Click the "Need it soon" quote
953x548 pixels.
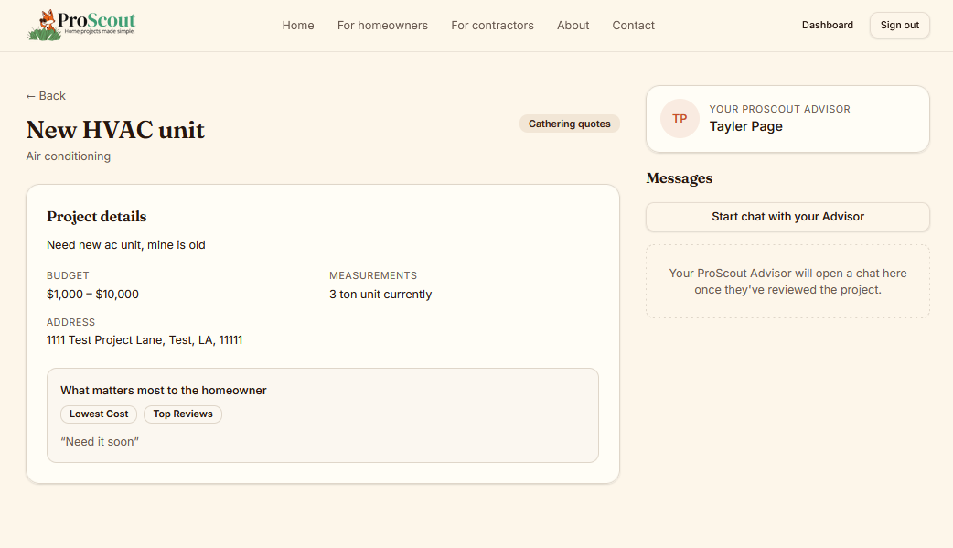(x=100, y=442)
